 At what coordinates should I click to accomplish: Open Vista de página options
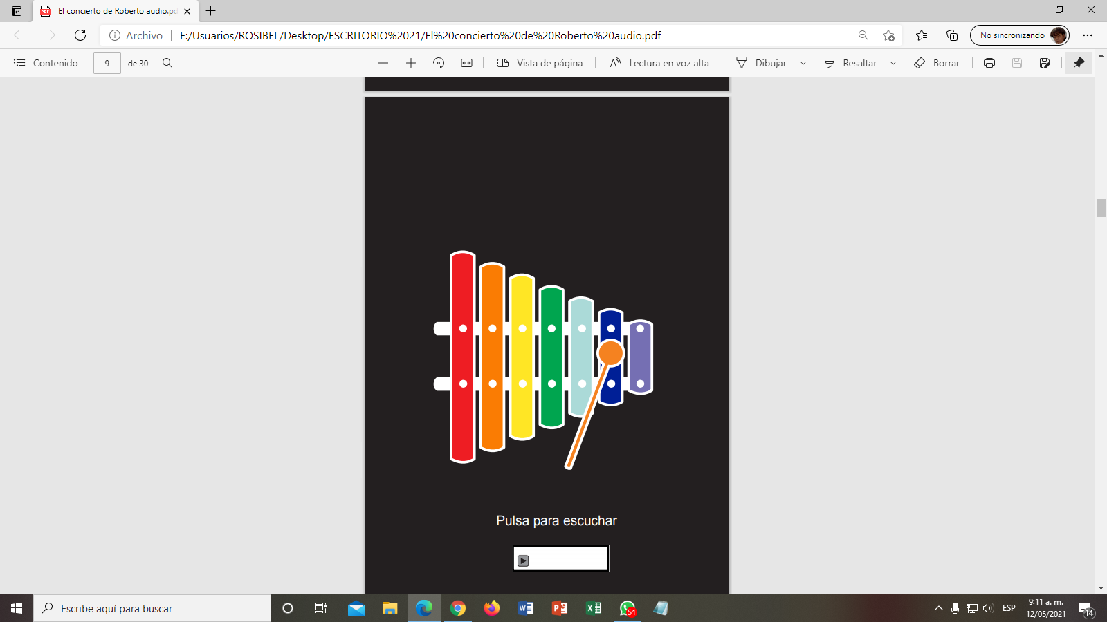coord(540,63)
